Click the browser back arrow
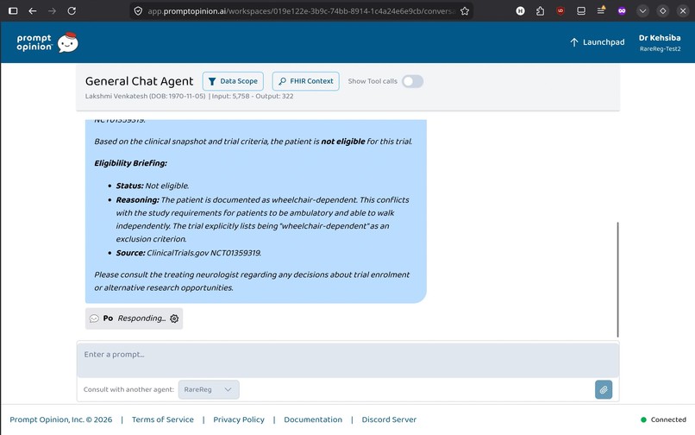This screenshot has width=695, height=435. (x=33, y=11)
